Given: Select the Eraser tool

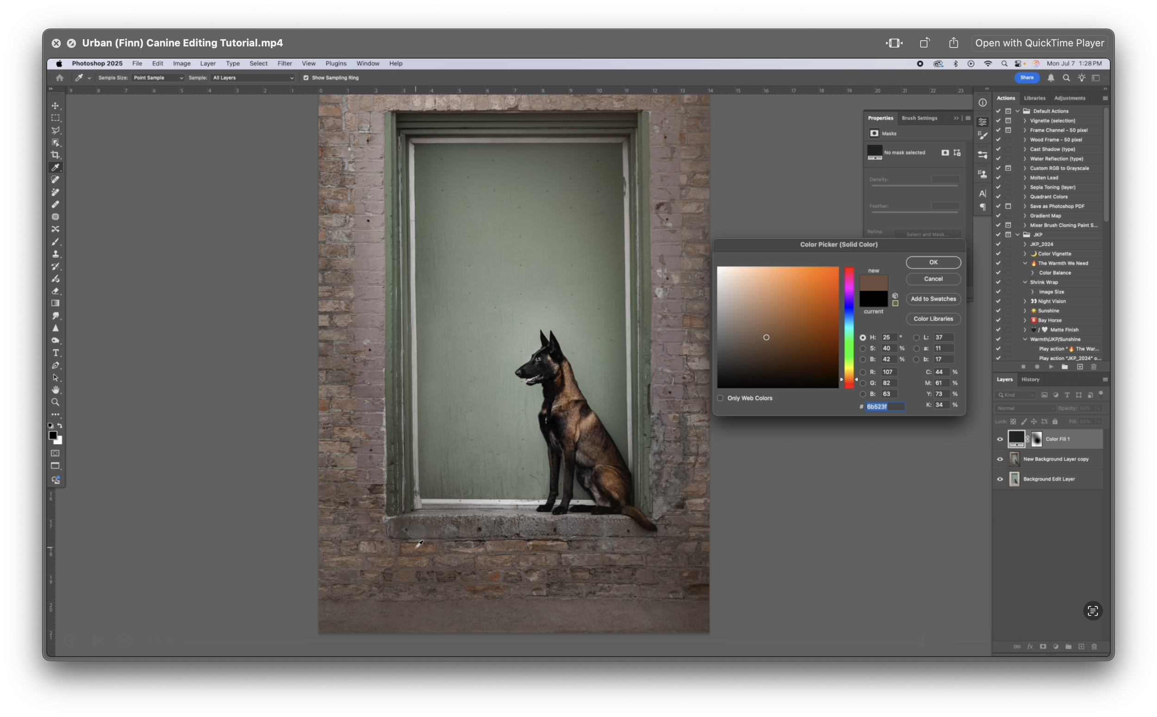Looking at the screenshot, I should click(x=56, y=291).
